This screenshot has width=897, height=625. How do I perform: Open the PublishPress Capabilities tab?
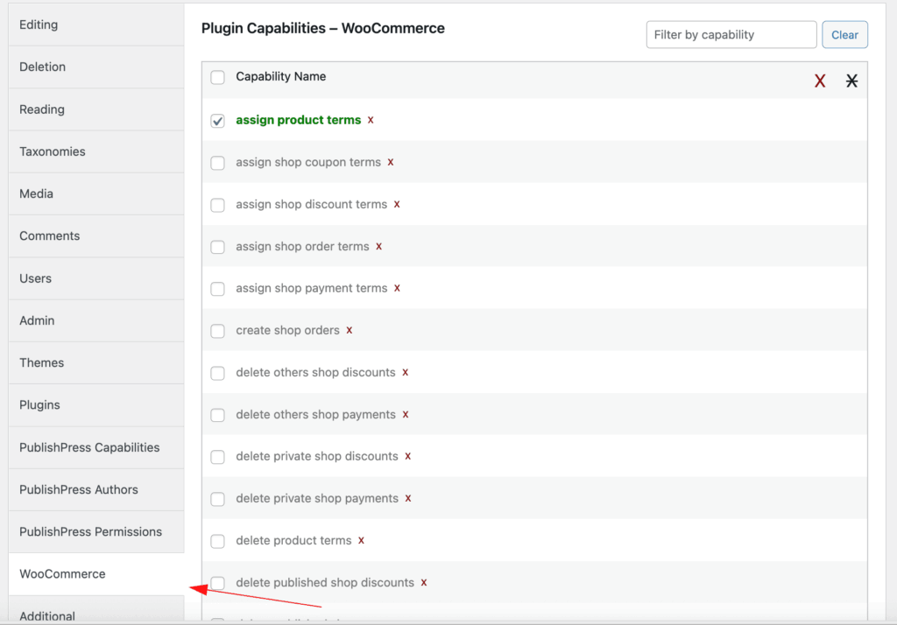tap(96, 447)
